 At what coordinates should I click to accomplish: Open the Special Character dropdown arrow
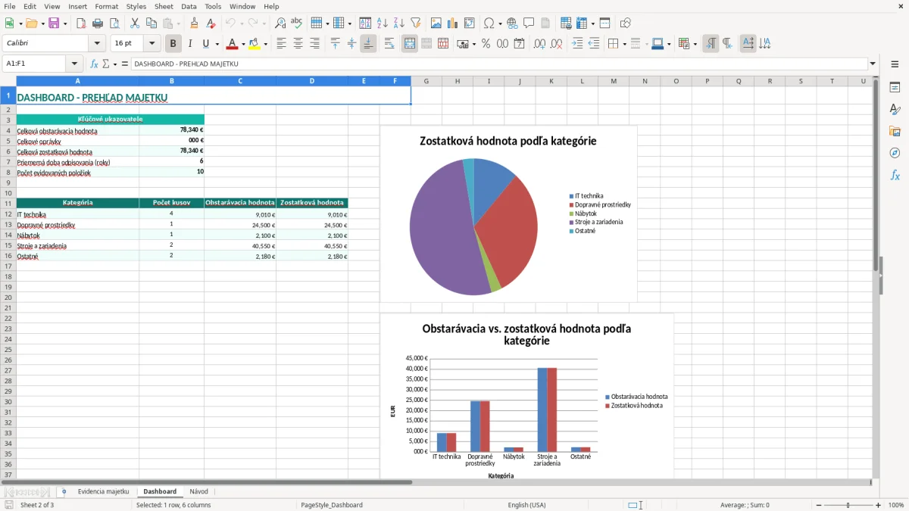click(499, 23)
